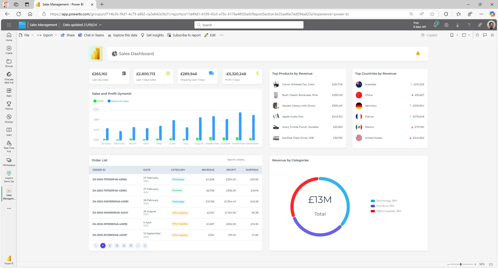Open the Create option in the sidebar
Viewport: 498px width, 268px height.
(x=9, y=50)
